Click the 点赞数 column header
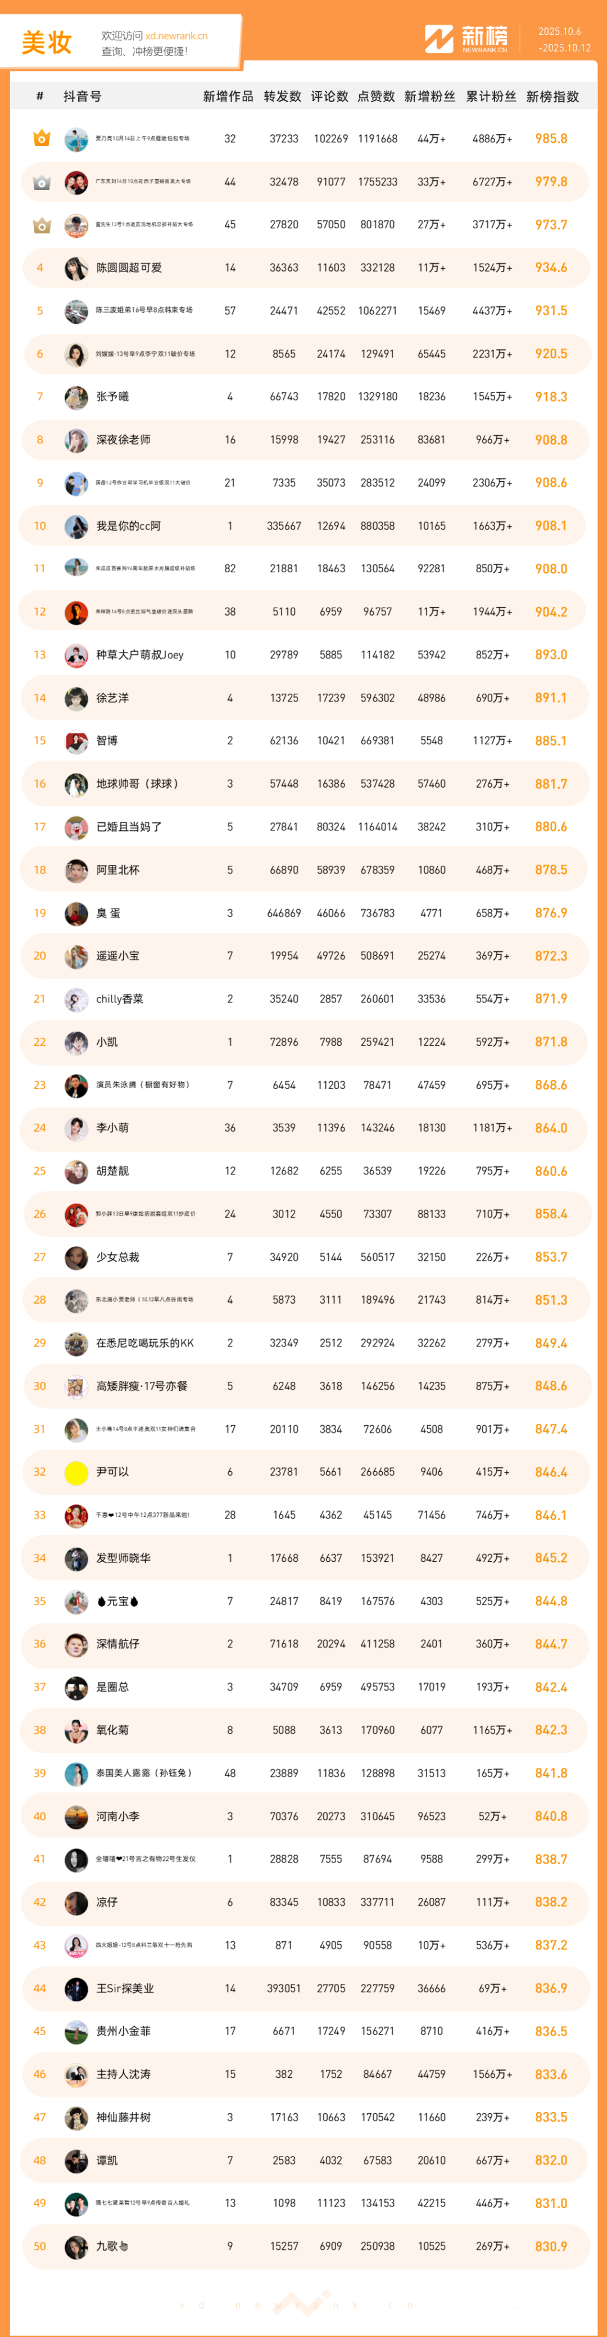 click(377, 96)
